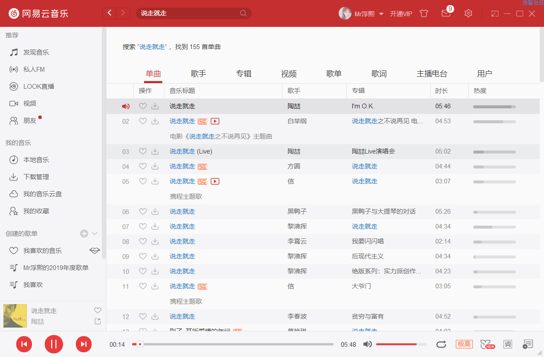544x357 pixels.
Task: Open the settings gear
Action: click(x=468, y=13)
